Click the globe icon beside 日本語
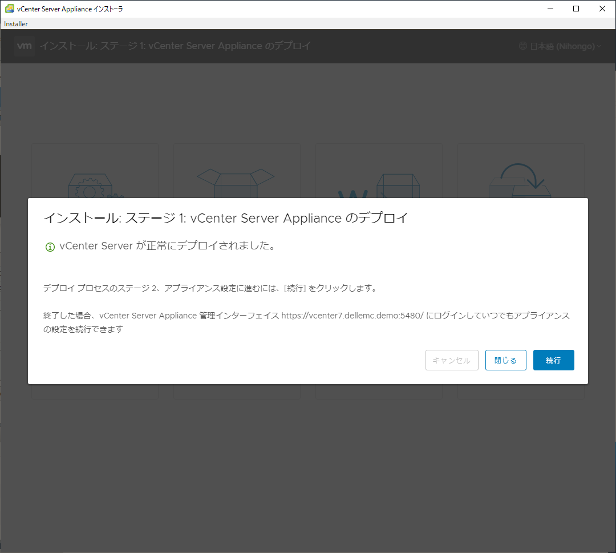616x553 pixels. [523, 46]
